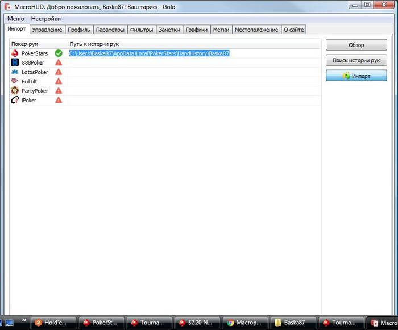Click the show desktop taskbar icon
Screen dimensions: 398x330
(10, 323)
